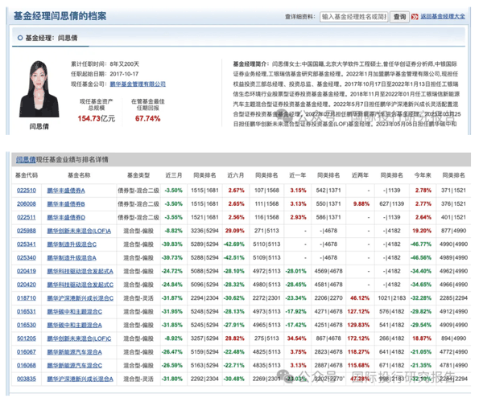Screen dimensions: 483x398
Task: Click the 129.83% two-year return cell
Action: 358,325
